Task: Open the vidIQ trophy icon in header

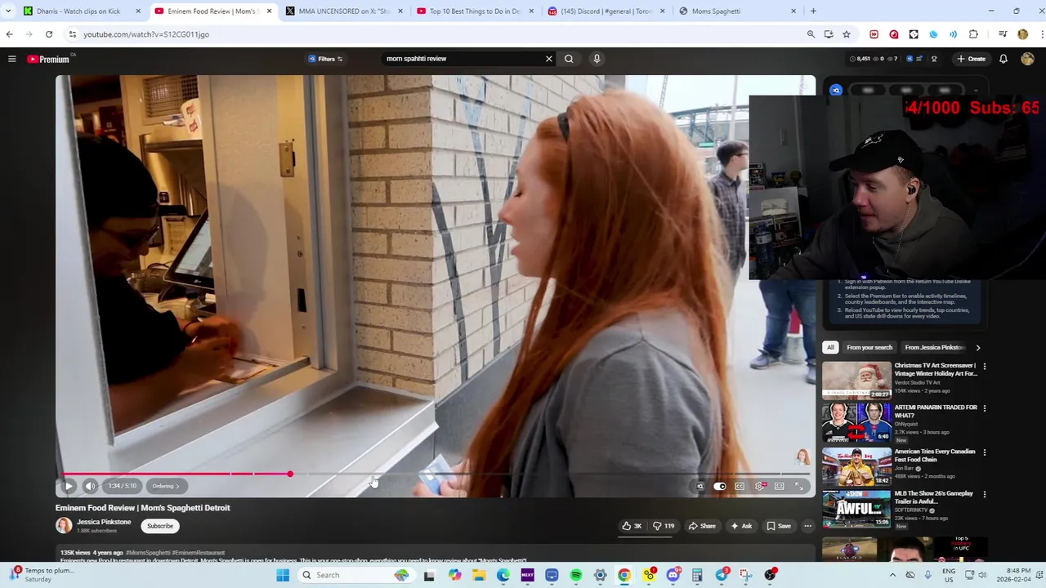Action: [x=934, y=59]
